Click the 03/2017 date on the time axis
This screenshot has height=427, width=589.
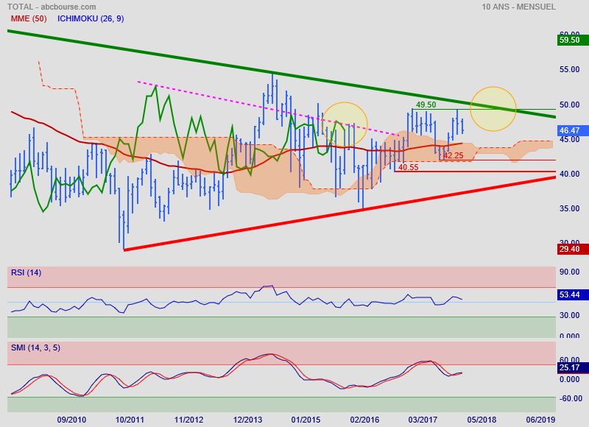[x=423, y=420]
